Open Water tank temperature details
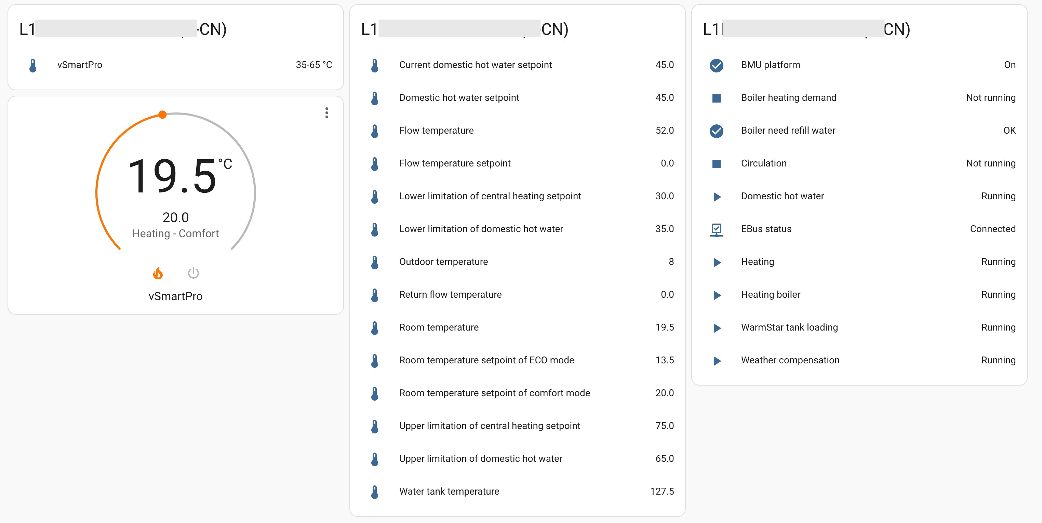Screen dimensions: 1042x523 click(x=449, y=492)
